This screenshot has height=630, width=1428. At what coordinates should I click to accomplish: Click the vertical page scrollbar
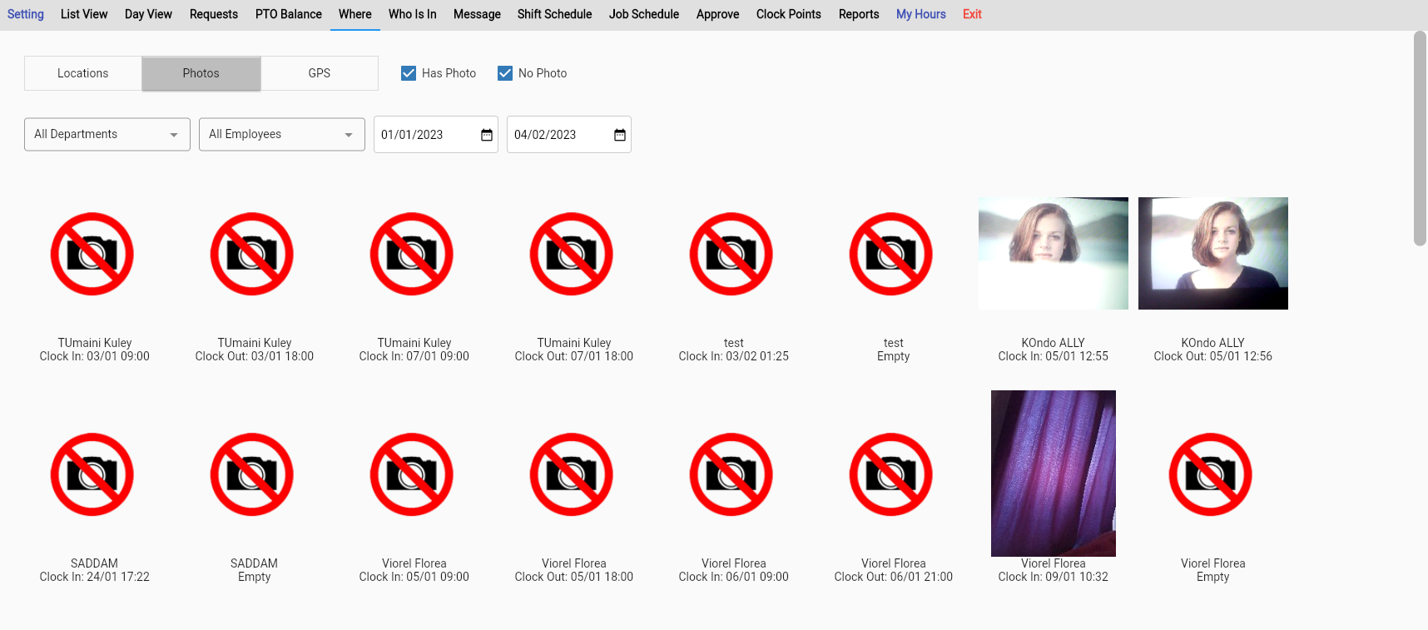pos(1421,138)
